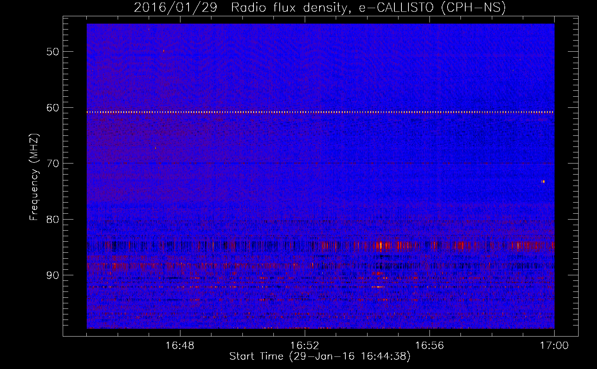Click the "Start Time (29-Jan-16 16:44:38)" label
This screenshot has height=369, width=597.
320,356
